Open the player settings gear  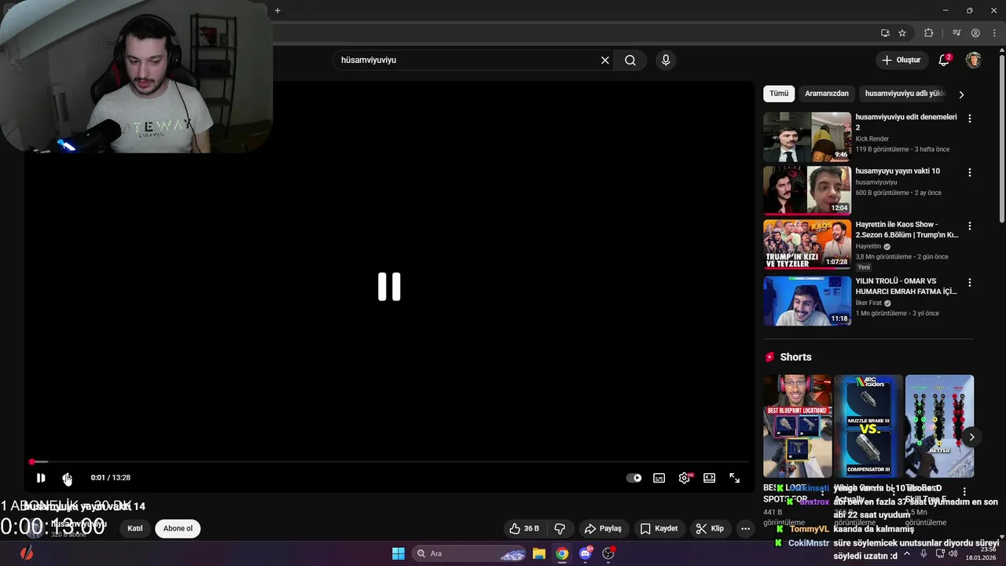click(x=685, y=478)
